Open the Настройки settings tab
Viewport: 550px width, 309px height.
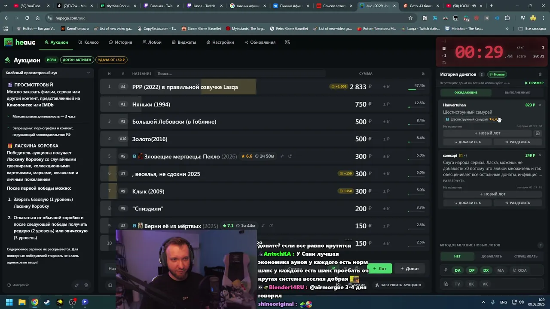[220, 42]
